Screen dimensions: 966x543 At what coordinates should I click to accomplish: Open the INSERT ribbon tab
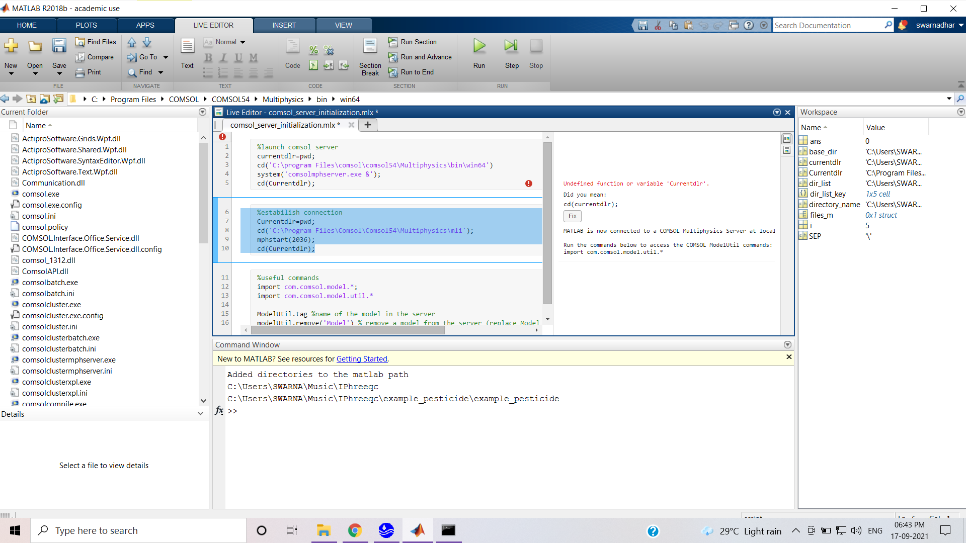(284, 25)
